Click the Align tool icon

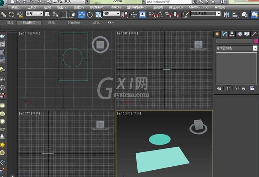pyautogui.click(x=235, y=15)
